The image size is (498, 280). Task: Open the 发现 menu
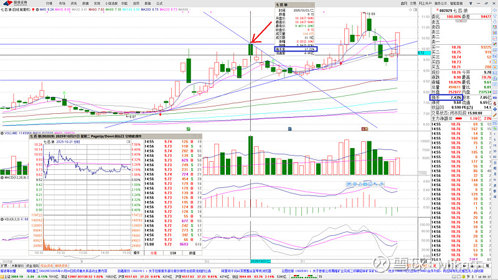pyautogui.click(x=97, y=3)
